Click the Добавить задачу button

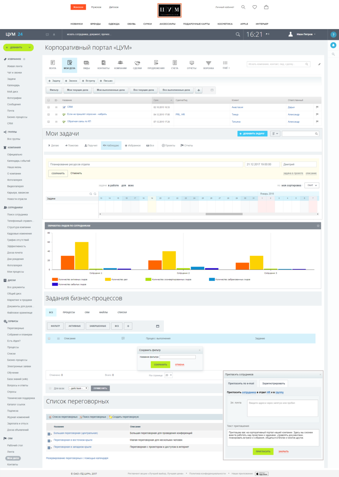(252, 134)
